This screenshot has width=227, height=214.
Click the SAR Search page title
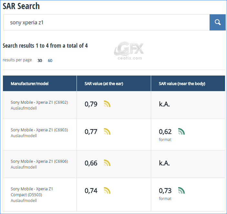(x=21, y=6)
